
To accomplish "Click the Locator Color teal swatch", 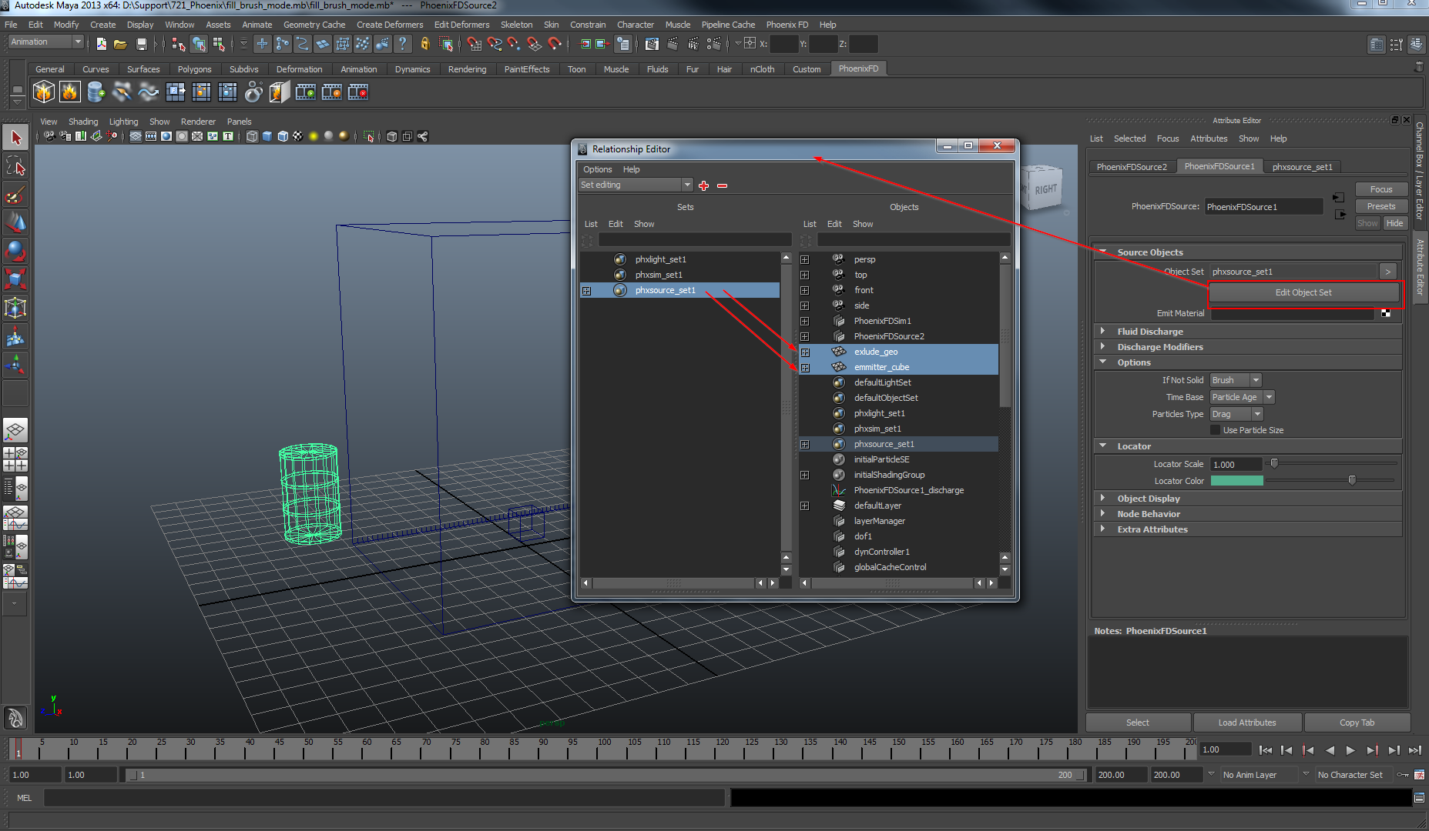I will pos(1237,481).
